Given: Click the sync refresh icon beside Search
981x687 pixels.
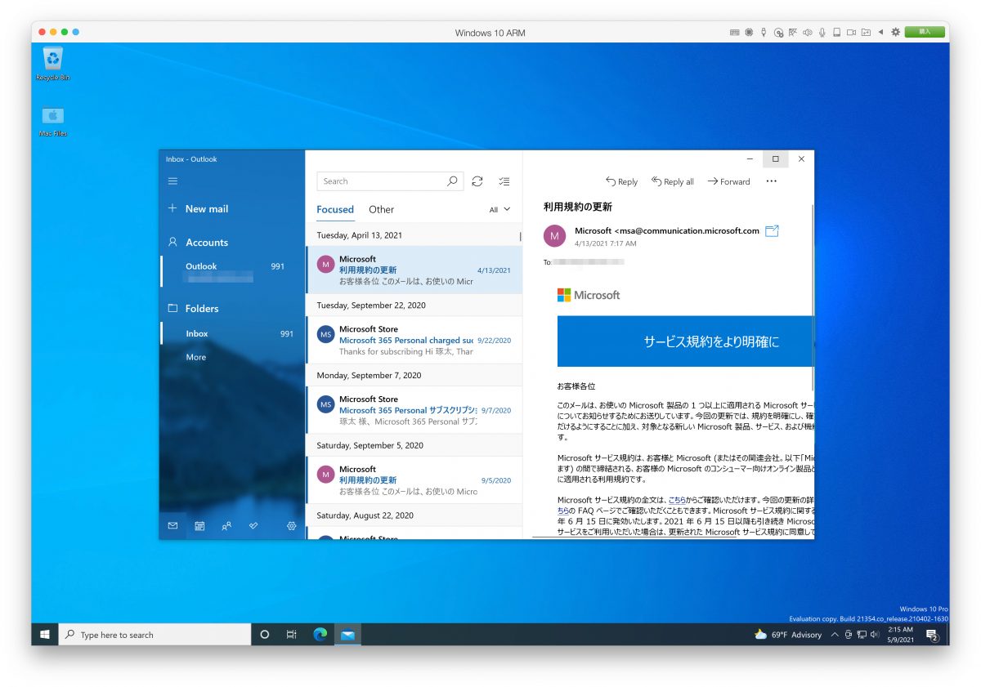Looking at the screenshot, I should tap(477, 181).
